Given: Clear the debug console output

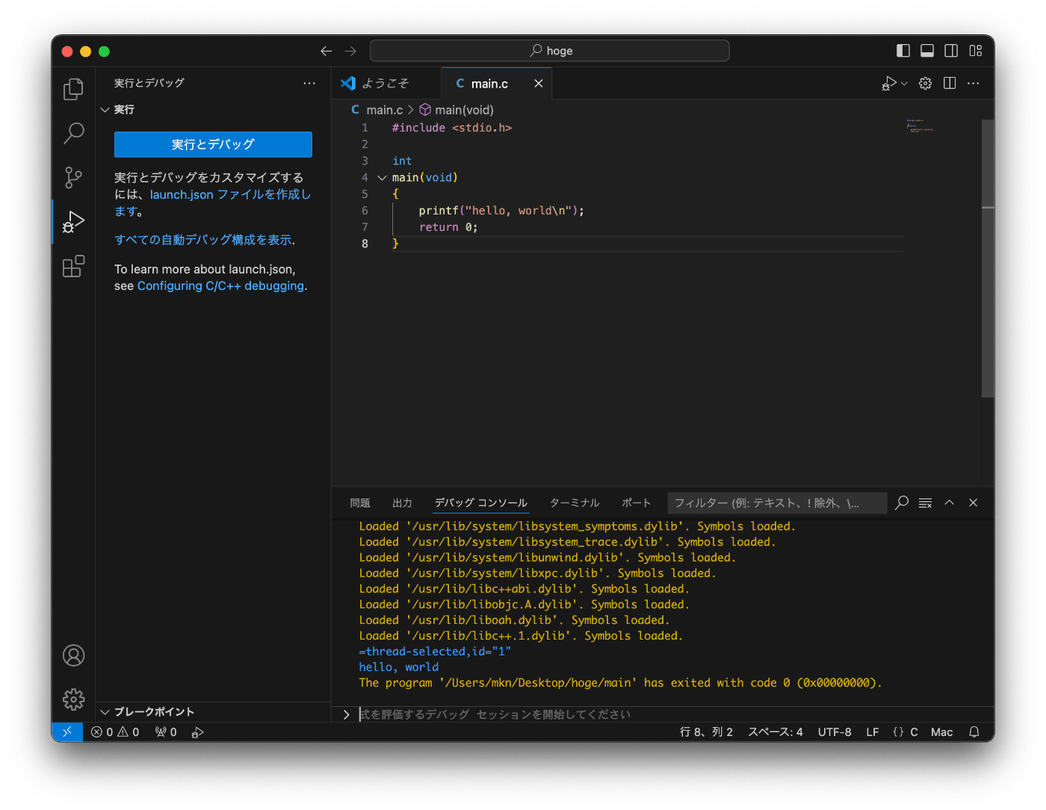Looking at the screenshot, I should pos(925,503).
